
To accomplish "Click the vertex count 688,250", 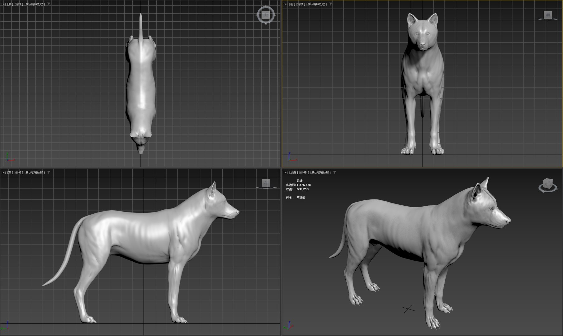I will coord(303,189).
